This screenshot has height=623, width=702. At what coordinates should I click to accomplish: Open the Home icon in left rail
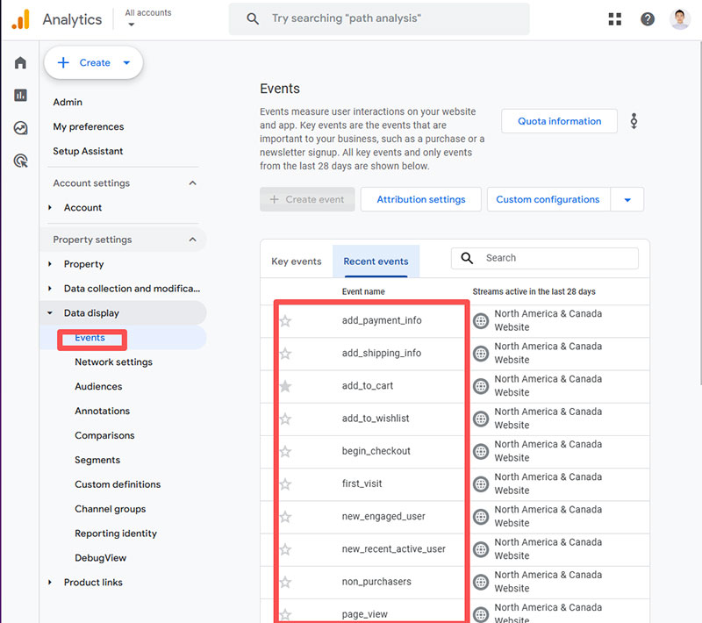pos(20,63)
